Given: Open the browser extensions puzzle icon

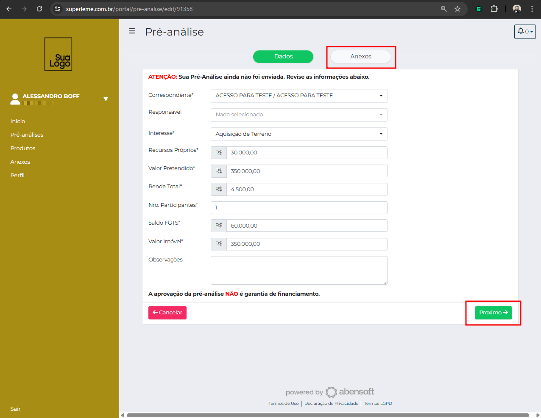Looking at the screenshot, I should (x=494, y=9).
